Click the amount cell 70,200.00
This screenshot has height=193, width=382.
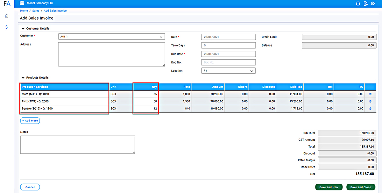208,94
